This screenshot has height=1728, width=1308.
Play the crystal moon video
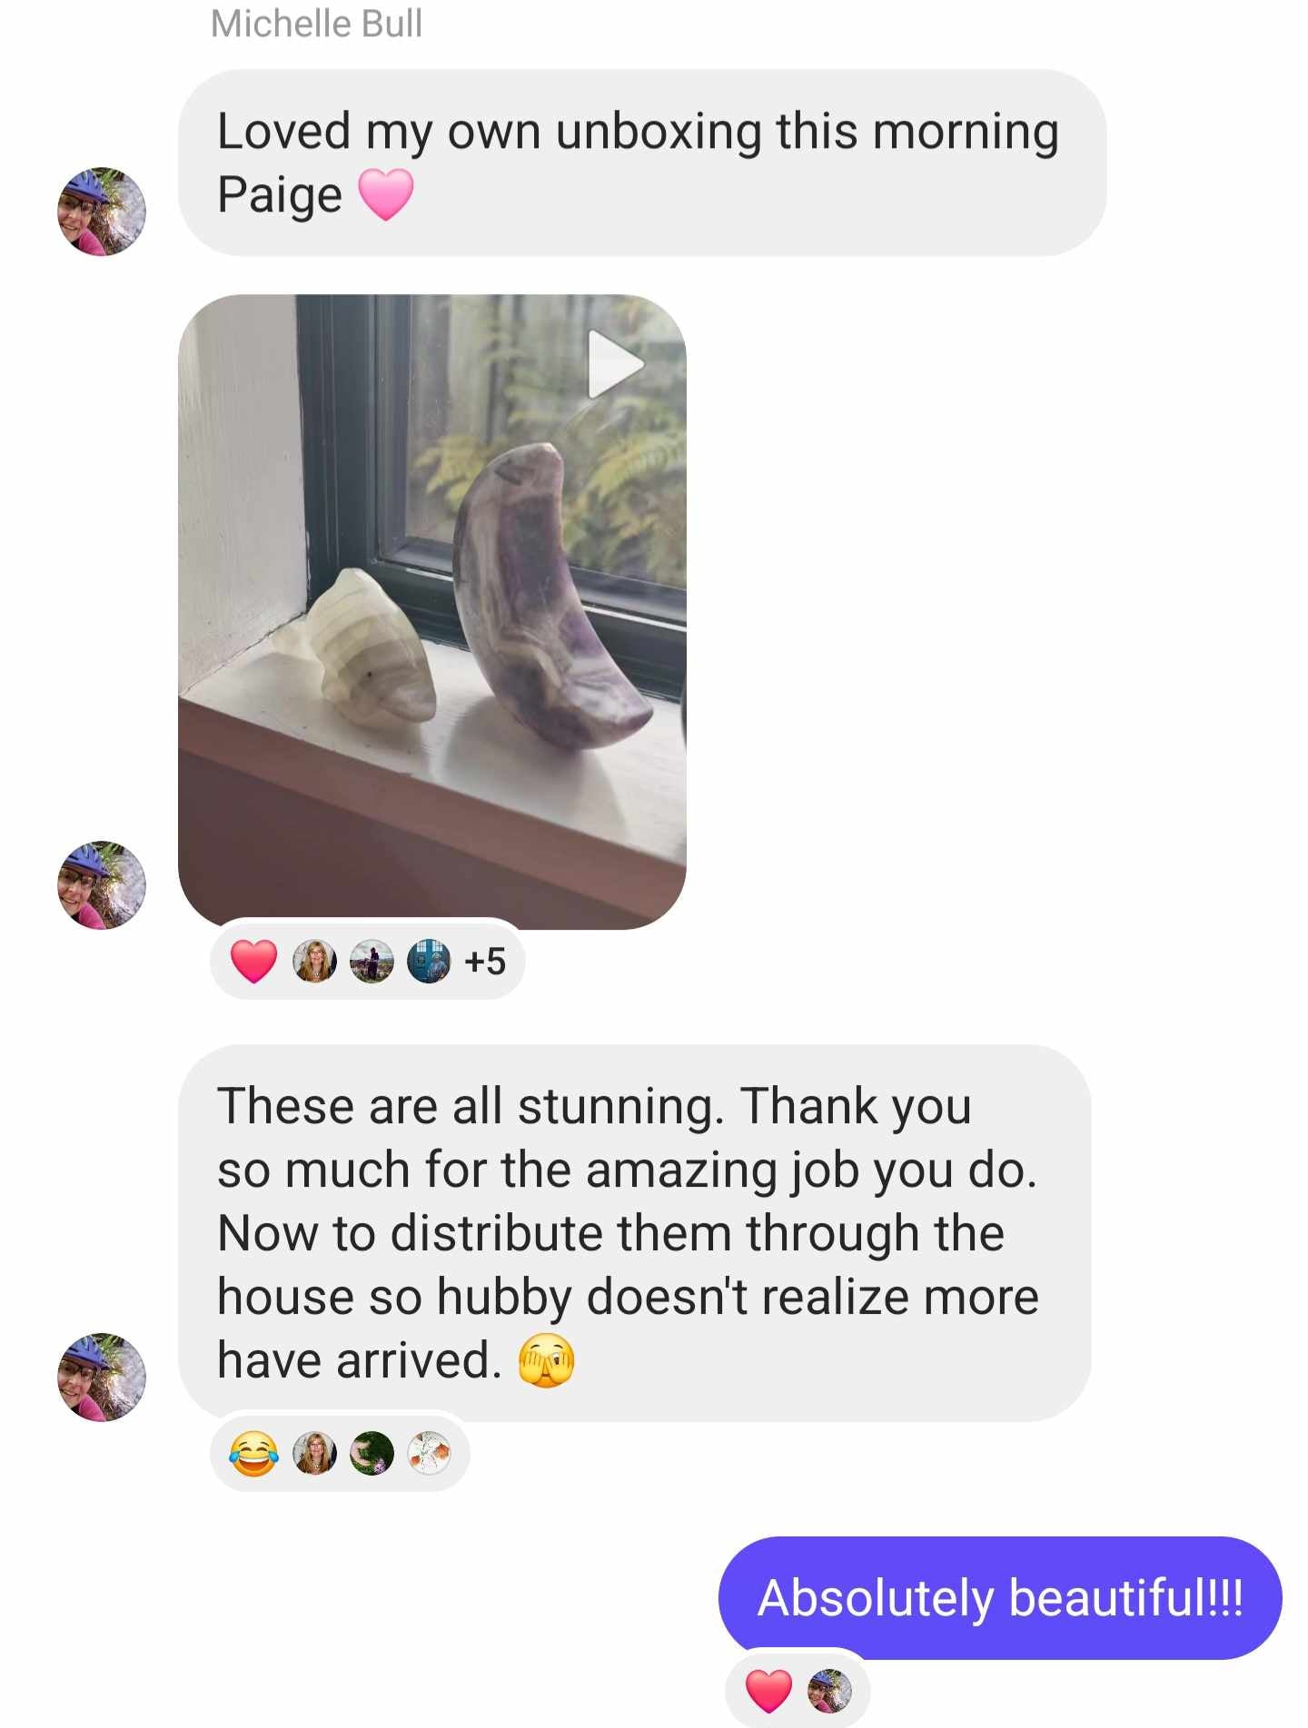(616, 364)
